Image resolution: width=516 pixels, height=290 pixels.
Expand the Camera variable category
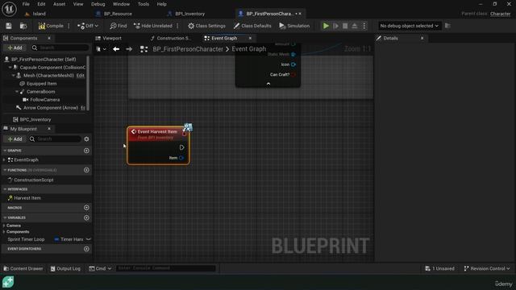(x=4, y=226)
